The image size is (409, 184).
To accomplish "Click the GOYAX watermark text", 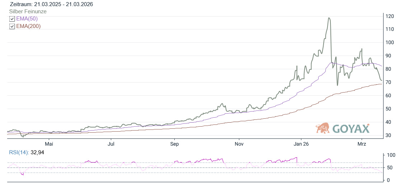I will 351,129.
